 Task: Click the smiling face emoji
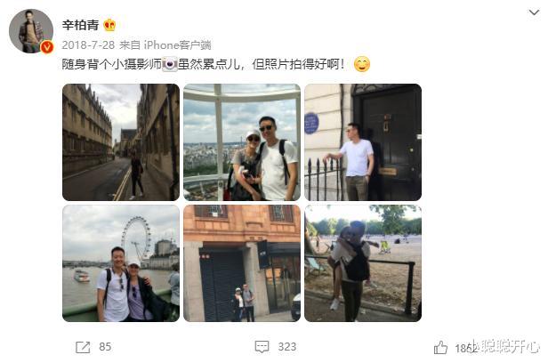362,64
